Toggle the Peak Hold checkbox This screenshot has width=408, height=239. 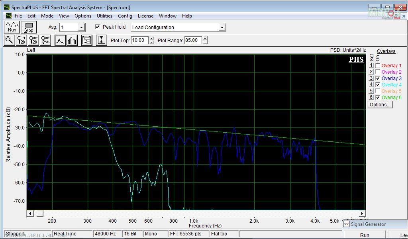tap(97, 27)
